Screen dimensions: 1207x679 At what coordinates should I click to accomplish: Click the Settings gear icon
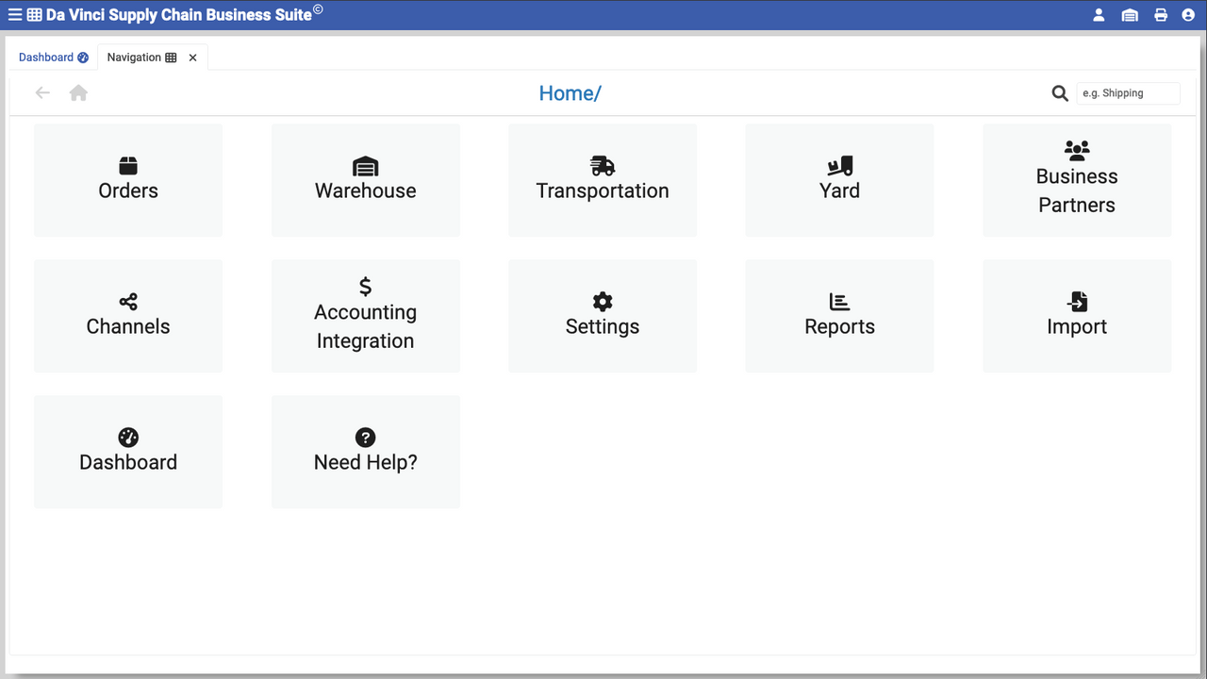pyautogui.click(x=603, y=302)
